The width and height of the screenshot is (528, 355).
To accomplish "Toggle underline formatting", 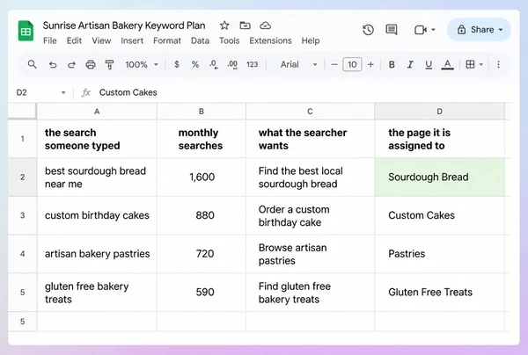I will (429, 64).
